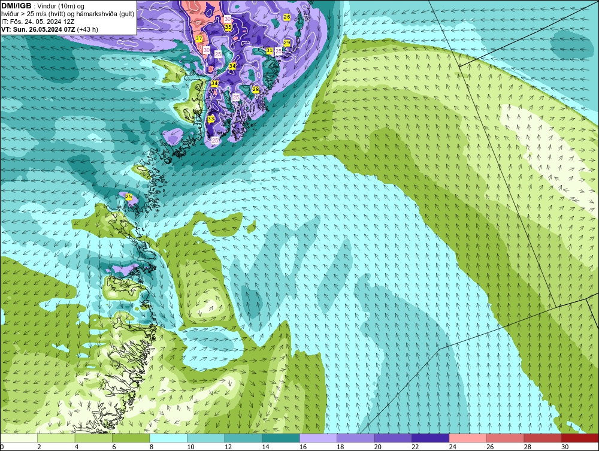Select the dark red swatch above 30
The width and height of the screenshot is (599, 451).
point(580,438)
